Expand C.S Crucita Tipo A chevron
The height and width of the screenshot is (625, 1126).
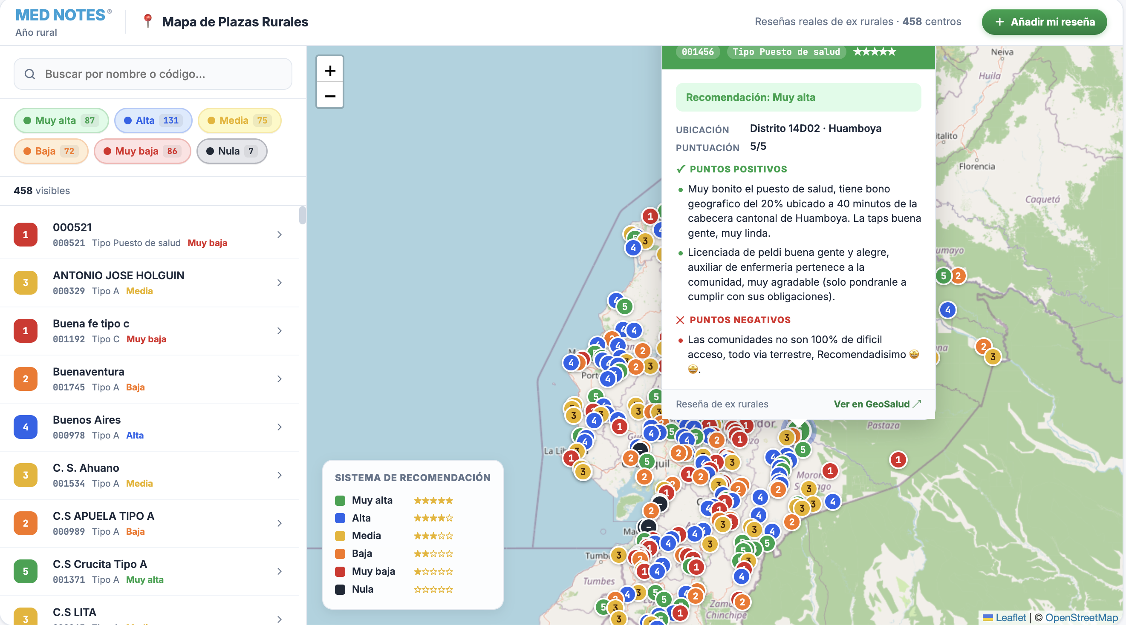click(280, 571)
